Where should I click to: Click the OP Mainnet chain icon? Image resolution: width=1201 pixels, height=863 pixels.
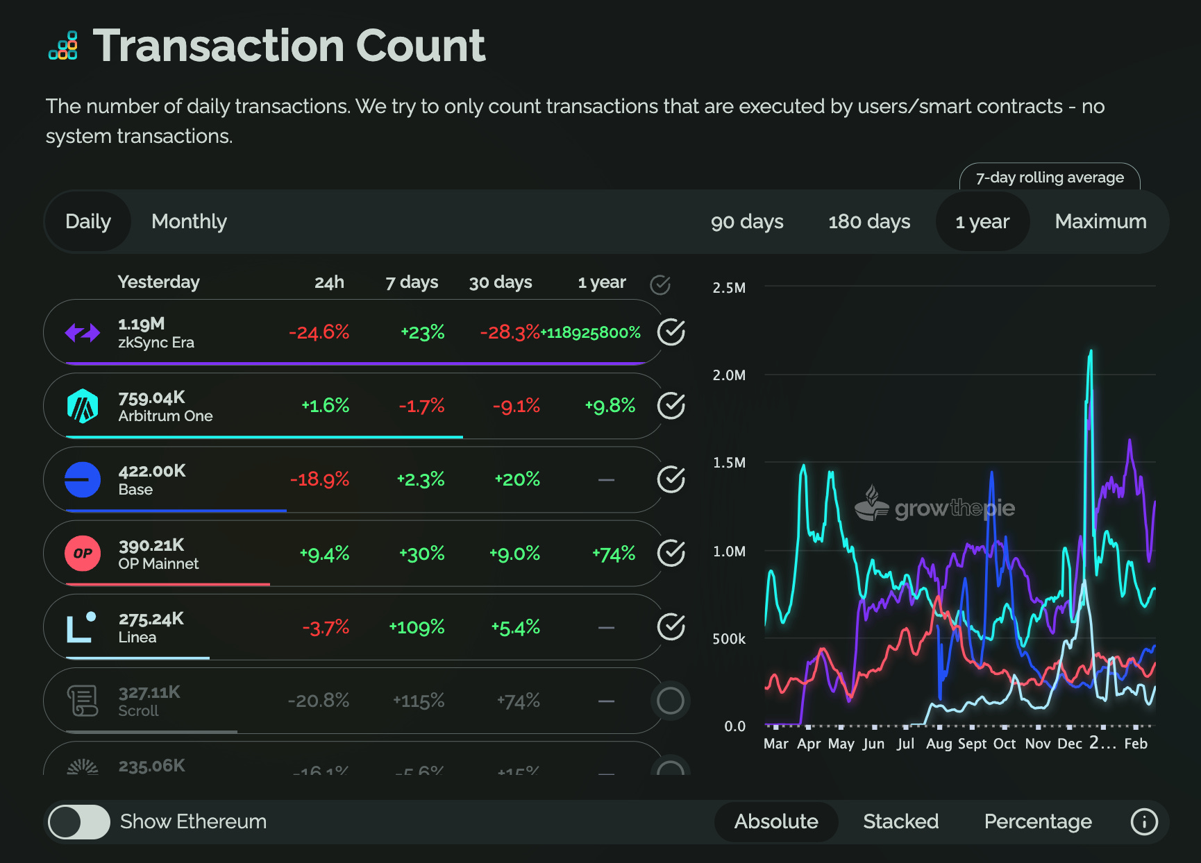tap(83, 554)
